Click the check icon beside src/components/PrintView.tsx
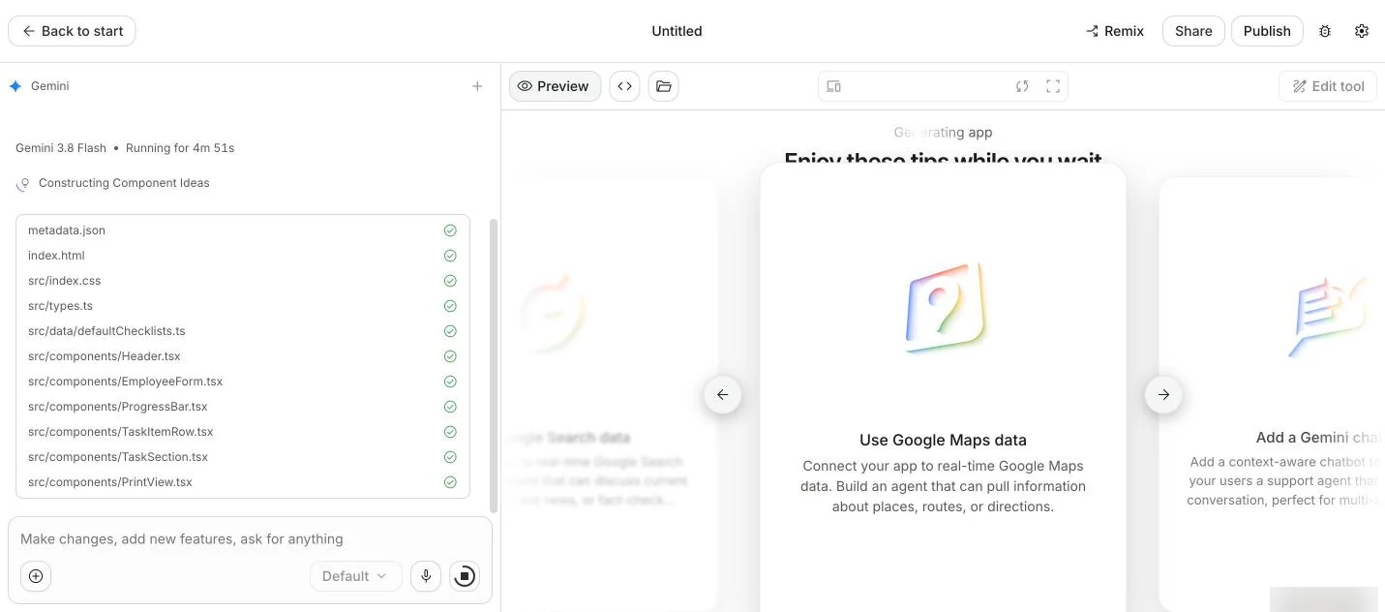The height and width of the screenshot is (612, 1385). tap(450, 482)
